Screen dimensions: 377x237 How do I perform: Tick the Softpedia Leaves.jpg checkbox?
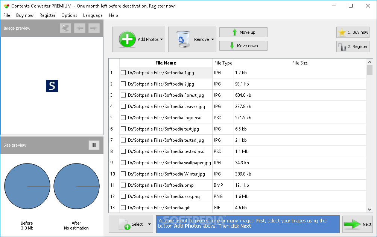click(x=123, y=106)
